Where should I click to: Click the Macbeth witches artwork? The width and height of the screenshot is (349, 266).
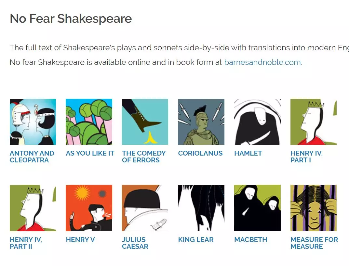coord(257,208)
